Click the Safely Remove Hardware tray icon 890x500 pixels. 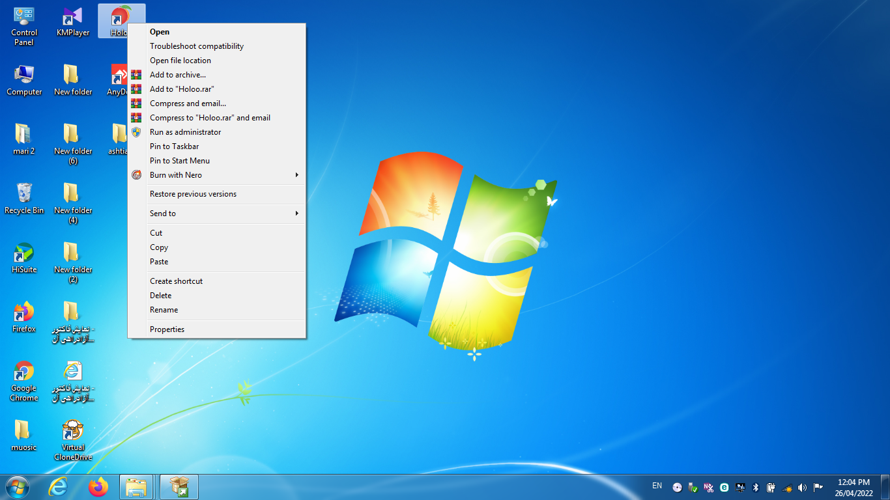(693, 488)
